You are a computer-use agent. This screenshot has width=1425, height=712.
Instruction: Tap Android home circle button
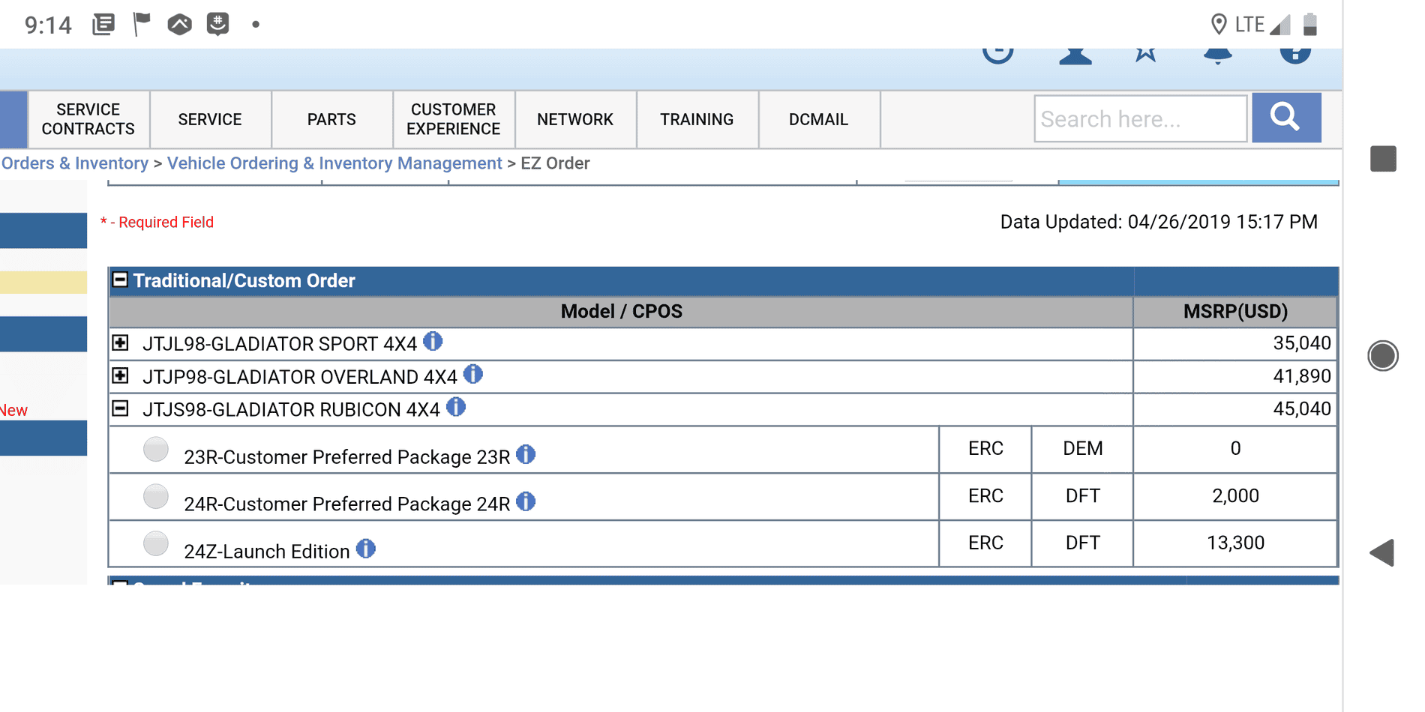1383,355
